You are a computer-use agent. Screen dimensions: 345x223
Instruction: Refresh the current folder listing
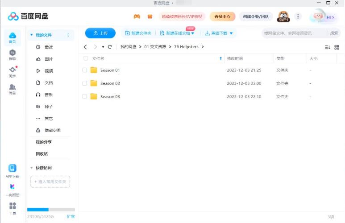click(x=110, y=47)
